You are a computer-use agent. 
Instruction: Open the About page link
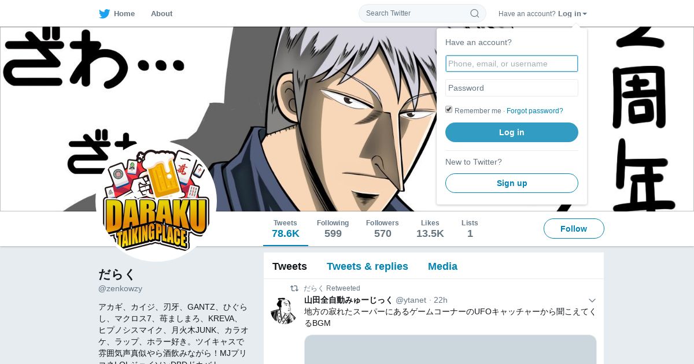(161, 14)
